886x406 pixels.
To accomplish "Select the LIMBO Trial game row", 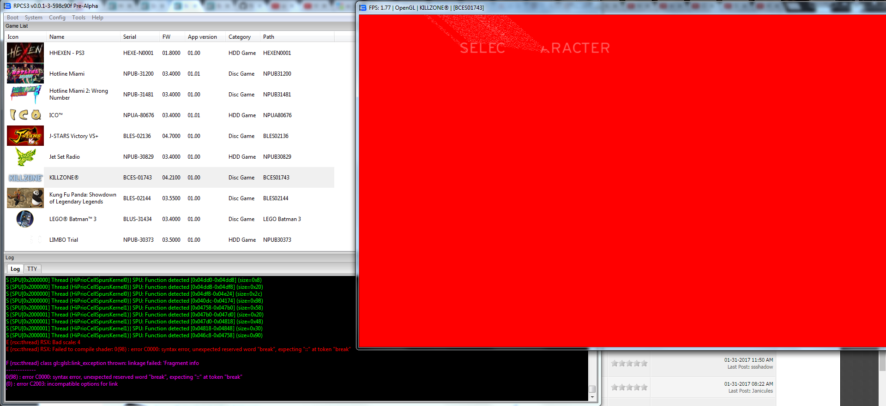I will [64, 240].
